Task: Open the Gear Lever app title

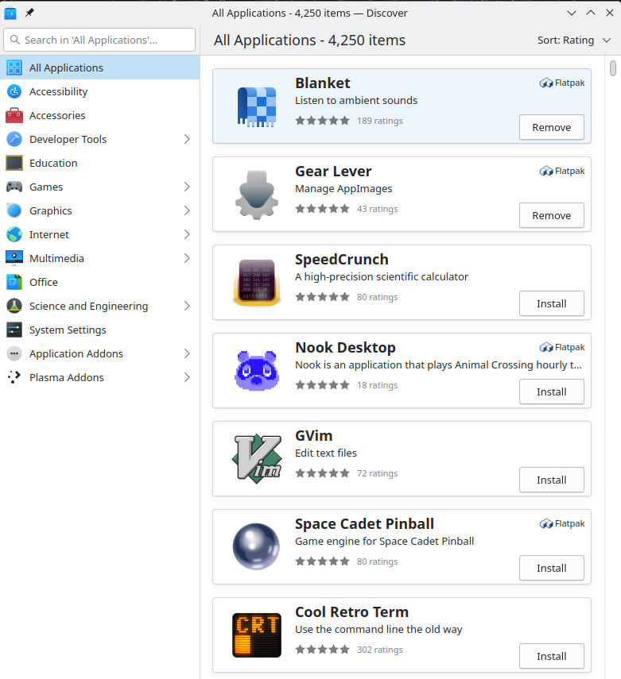Action: [333, 171]
